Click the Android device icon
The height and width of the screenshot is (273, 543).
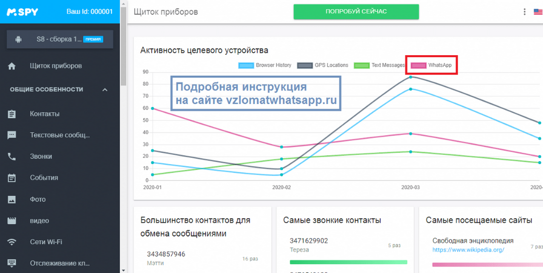(x=18, y=39)
